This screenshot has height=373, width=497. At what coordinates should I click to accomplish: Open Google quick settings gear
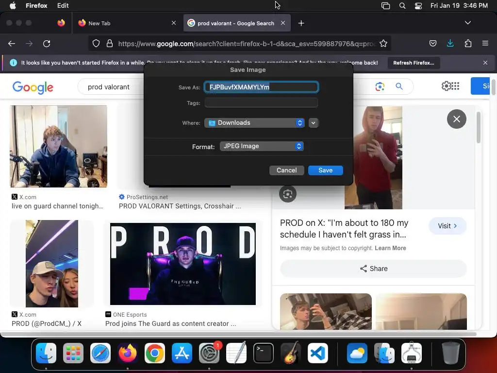coord(446,86)
